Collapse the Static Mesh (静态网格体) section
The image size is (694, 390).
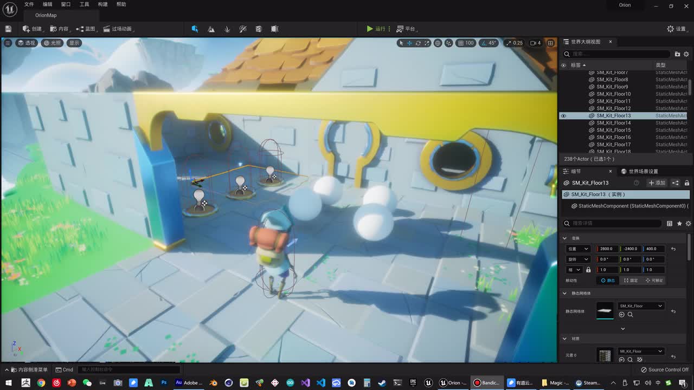click(x=564, y=293)
